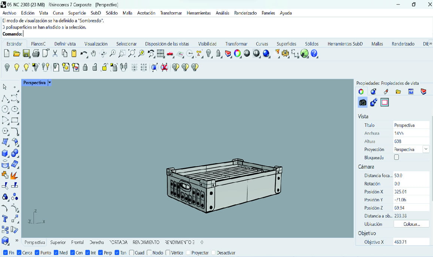
Task: Enable the Nodo osnap checkbox
Action: click(149, 253)
